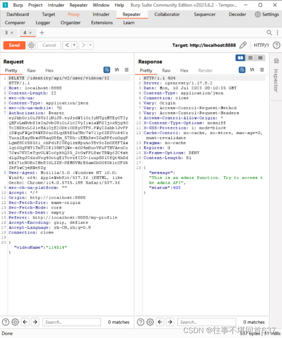Image resolution: width=282 pixels, height=338 pixels.
Task: Select tabbed layout view
Action: [260, 58]
